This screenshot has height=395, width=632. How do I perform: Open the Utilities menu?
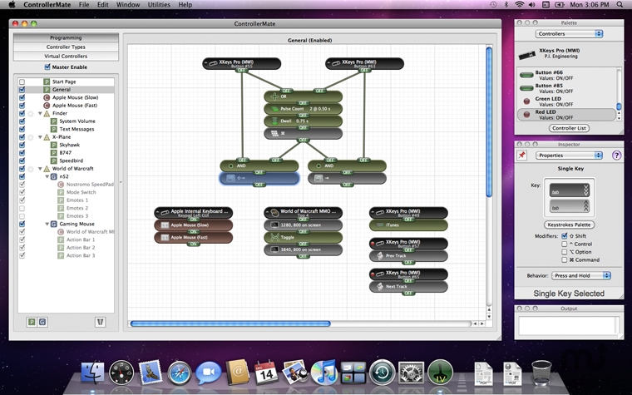(159, 5)
